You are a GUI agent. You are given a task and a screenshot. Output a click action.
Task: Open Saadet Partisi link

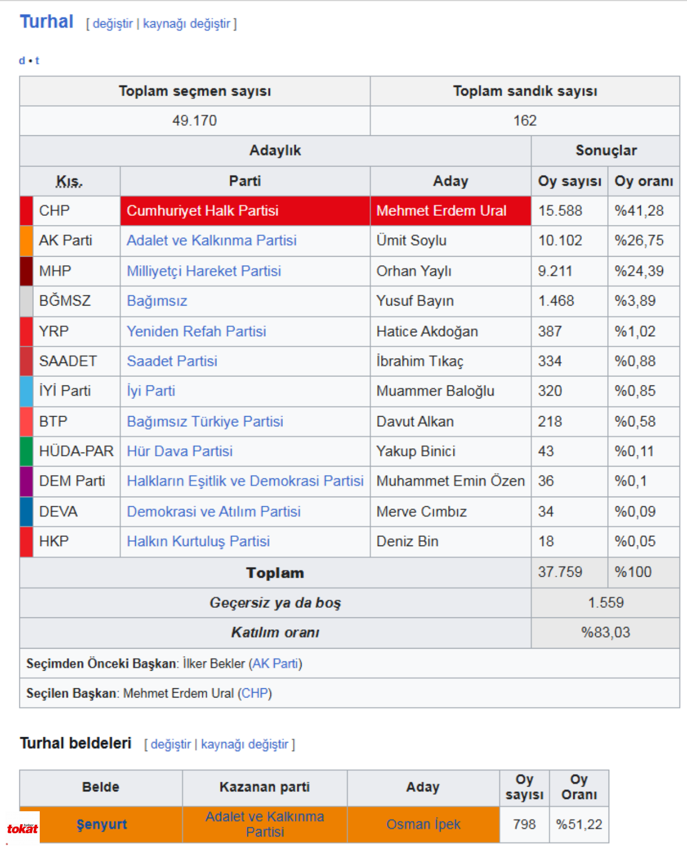coord(172,361)
